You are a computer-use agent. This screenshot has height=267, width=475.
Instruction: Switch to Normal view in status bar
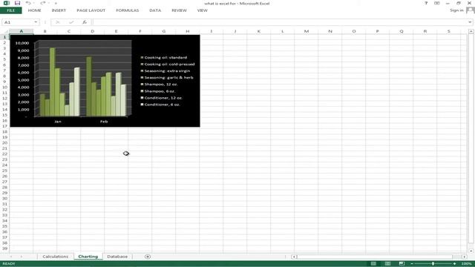(373, 264)
